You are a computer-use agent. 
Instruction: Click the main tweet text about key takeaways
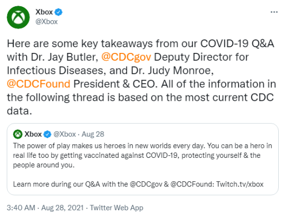click(x=141, y=77)
